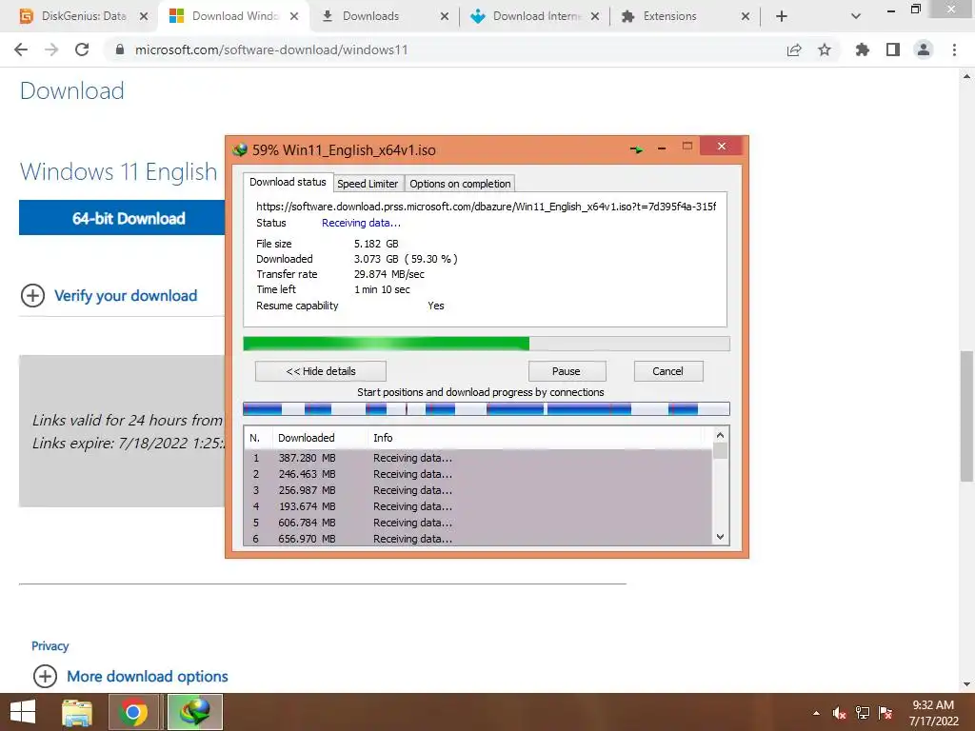Bookmark this page with the star

pyautogui.click(x=825, y=49)
